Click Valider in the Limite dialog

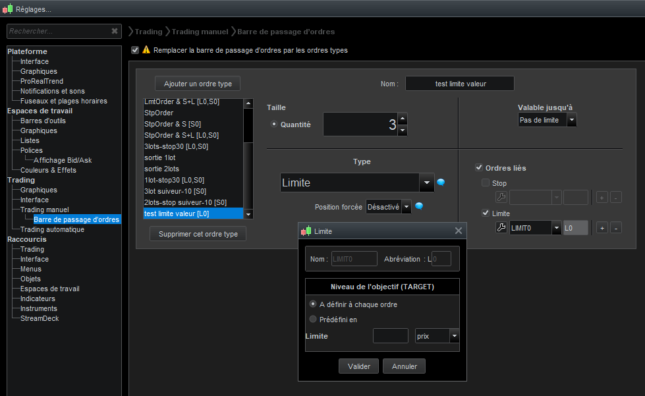pyautogui.click(x=358, y=366)
